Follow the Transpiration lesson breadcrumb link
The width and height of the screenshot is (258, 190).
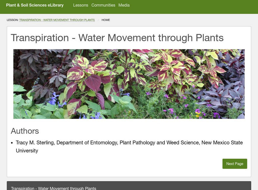57,20
